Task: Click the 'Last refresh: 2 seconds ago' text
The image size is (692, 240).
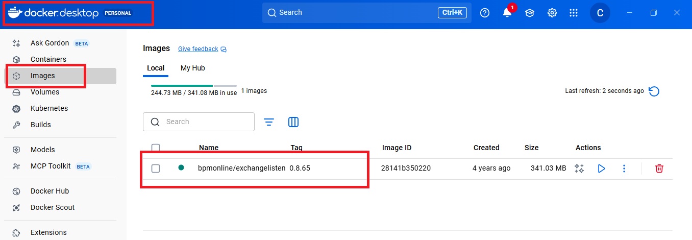Action: [x=605, y=91]
